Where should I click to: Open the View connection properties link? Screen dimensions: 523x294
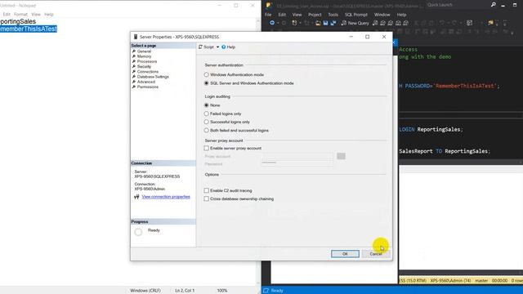pyautogui.click(x=166, y=197)
